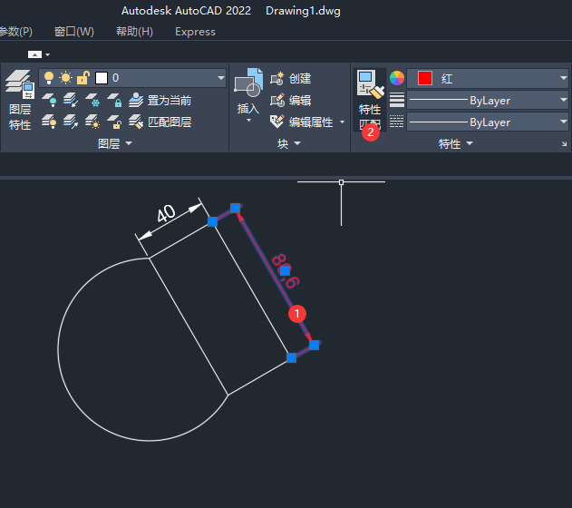Click the Match Properties tool
The width and height of the screenshot is (572, 508).
click(370, 100)
